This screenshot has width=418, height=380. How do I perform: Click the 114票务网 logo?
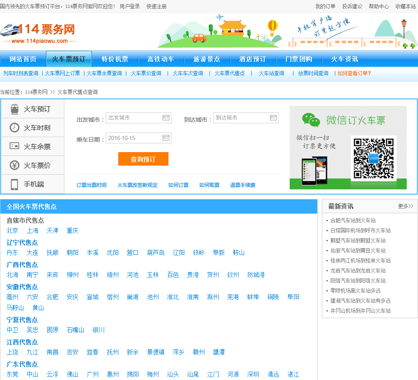38,33
